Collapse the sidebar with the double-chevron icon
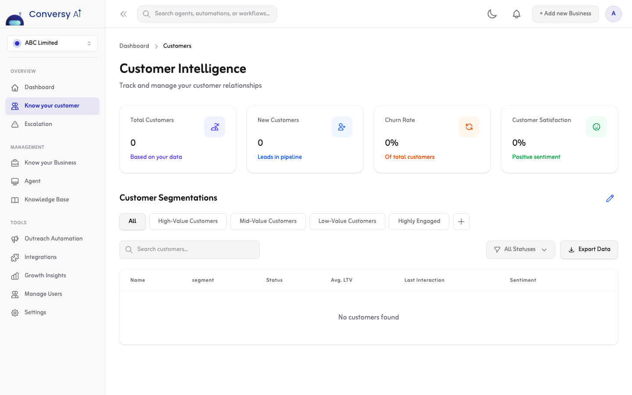The width and height of the screenshot is (632, 395). (124, 14)
